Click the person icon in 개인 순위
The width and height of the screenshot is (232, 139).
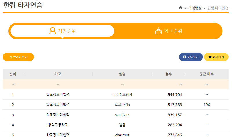coord(52,31)
